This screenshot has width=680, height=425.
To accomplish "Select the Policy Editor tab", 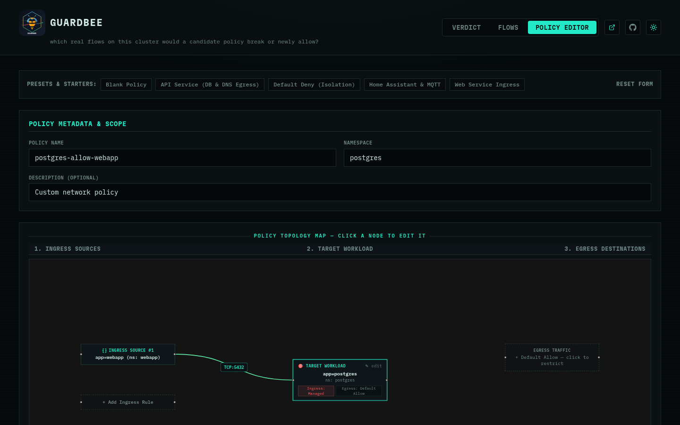I will pos(562,27).
